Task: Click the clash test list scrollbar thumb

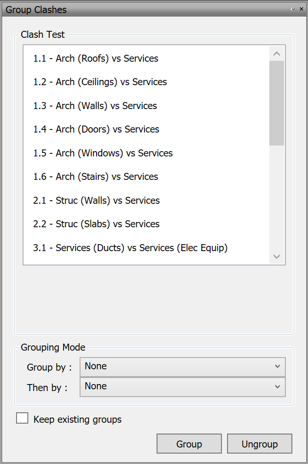Action: coord(277,103)
